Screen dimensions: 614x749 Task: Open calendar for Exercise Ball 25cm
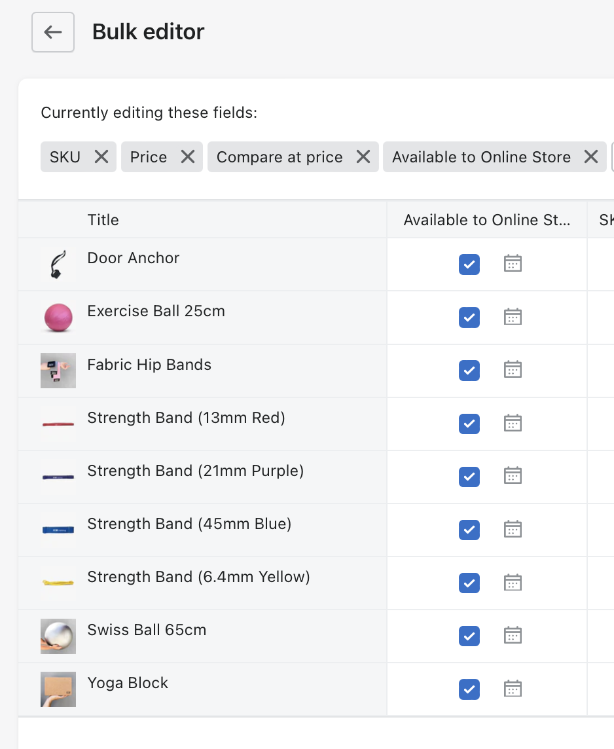(513, 317)
